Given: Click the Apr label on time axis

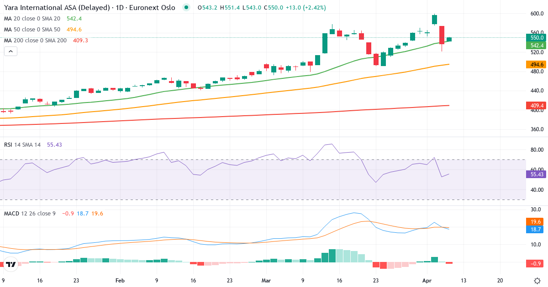Looking at the screenshot, I should pyautogui.click(x=427, y=281).
